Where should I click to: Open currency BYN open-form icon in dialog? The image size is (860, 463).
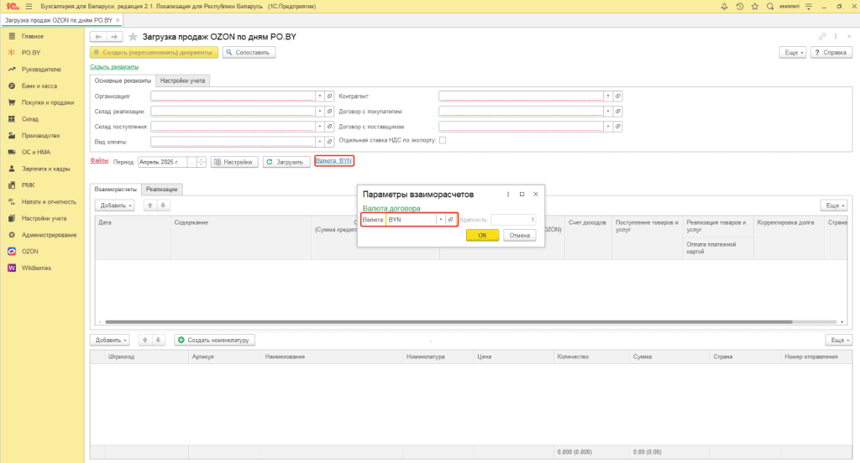tap(451, 219)
